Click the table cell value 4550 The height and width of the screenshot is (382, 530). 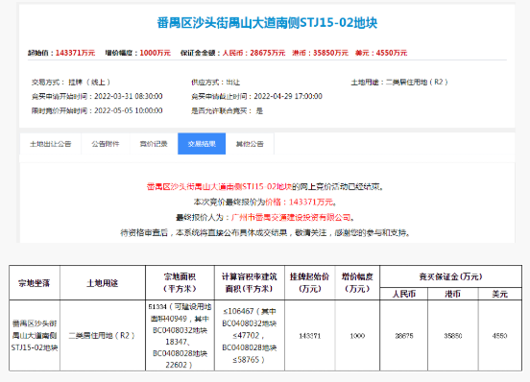click(x=500, y=336)
